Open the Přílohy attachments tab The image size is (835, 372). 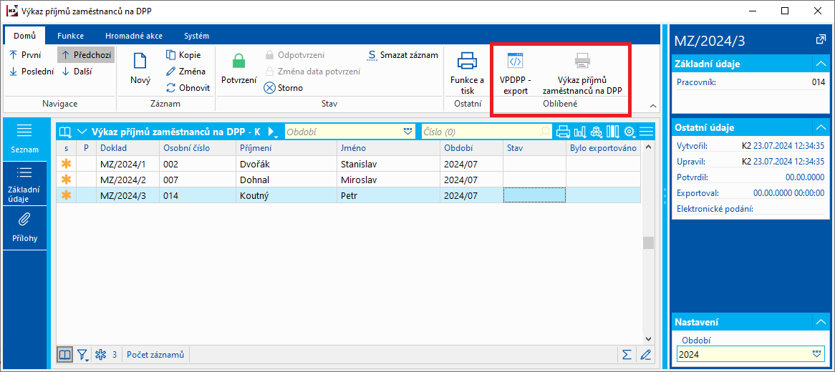(x=25, y=227)
